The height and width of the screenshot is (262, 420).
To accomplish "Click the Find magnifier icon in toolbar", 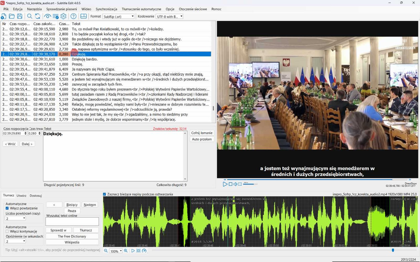I will point(30,16).
